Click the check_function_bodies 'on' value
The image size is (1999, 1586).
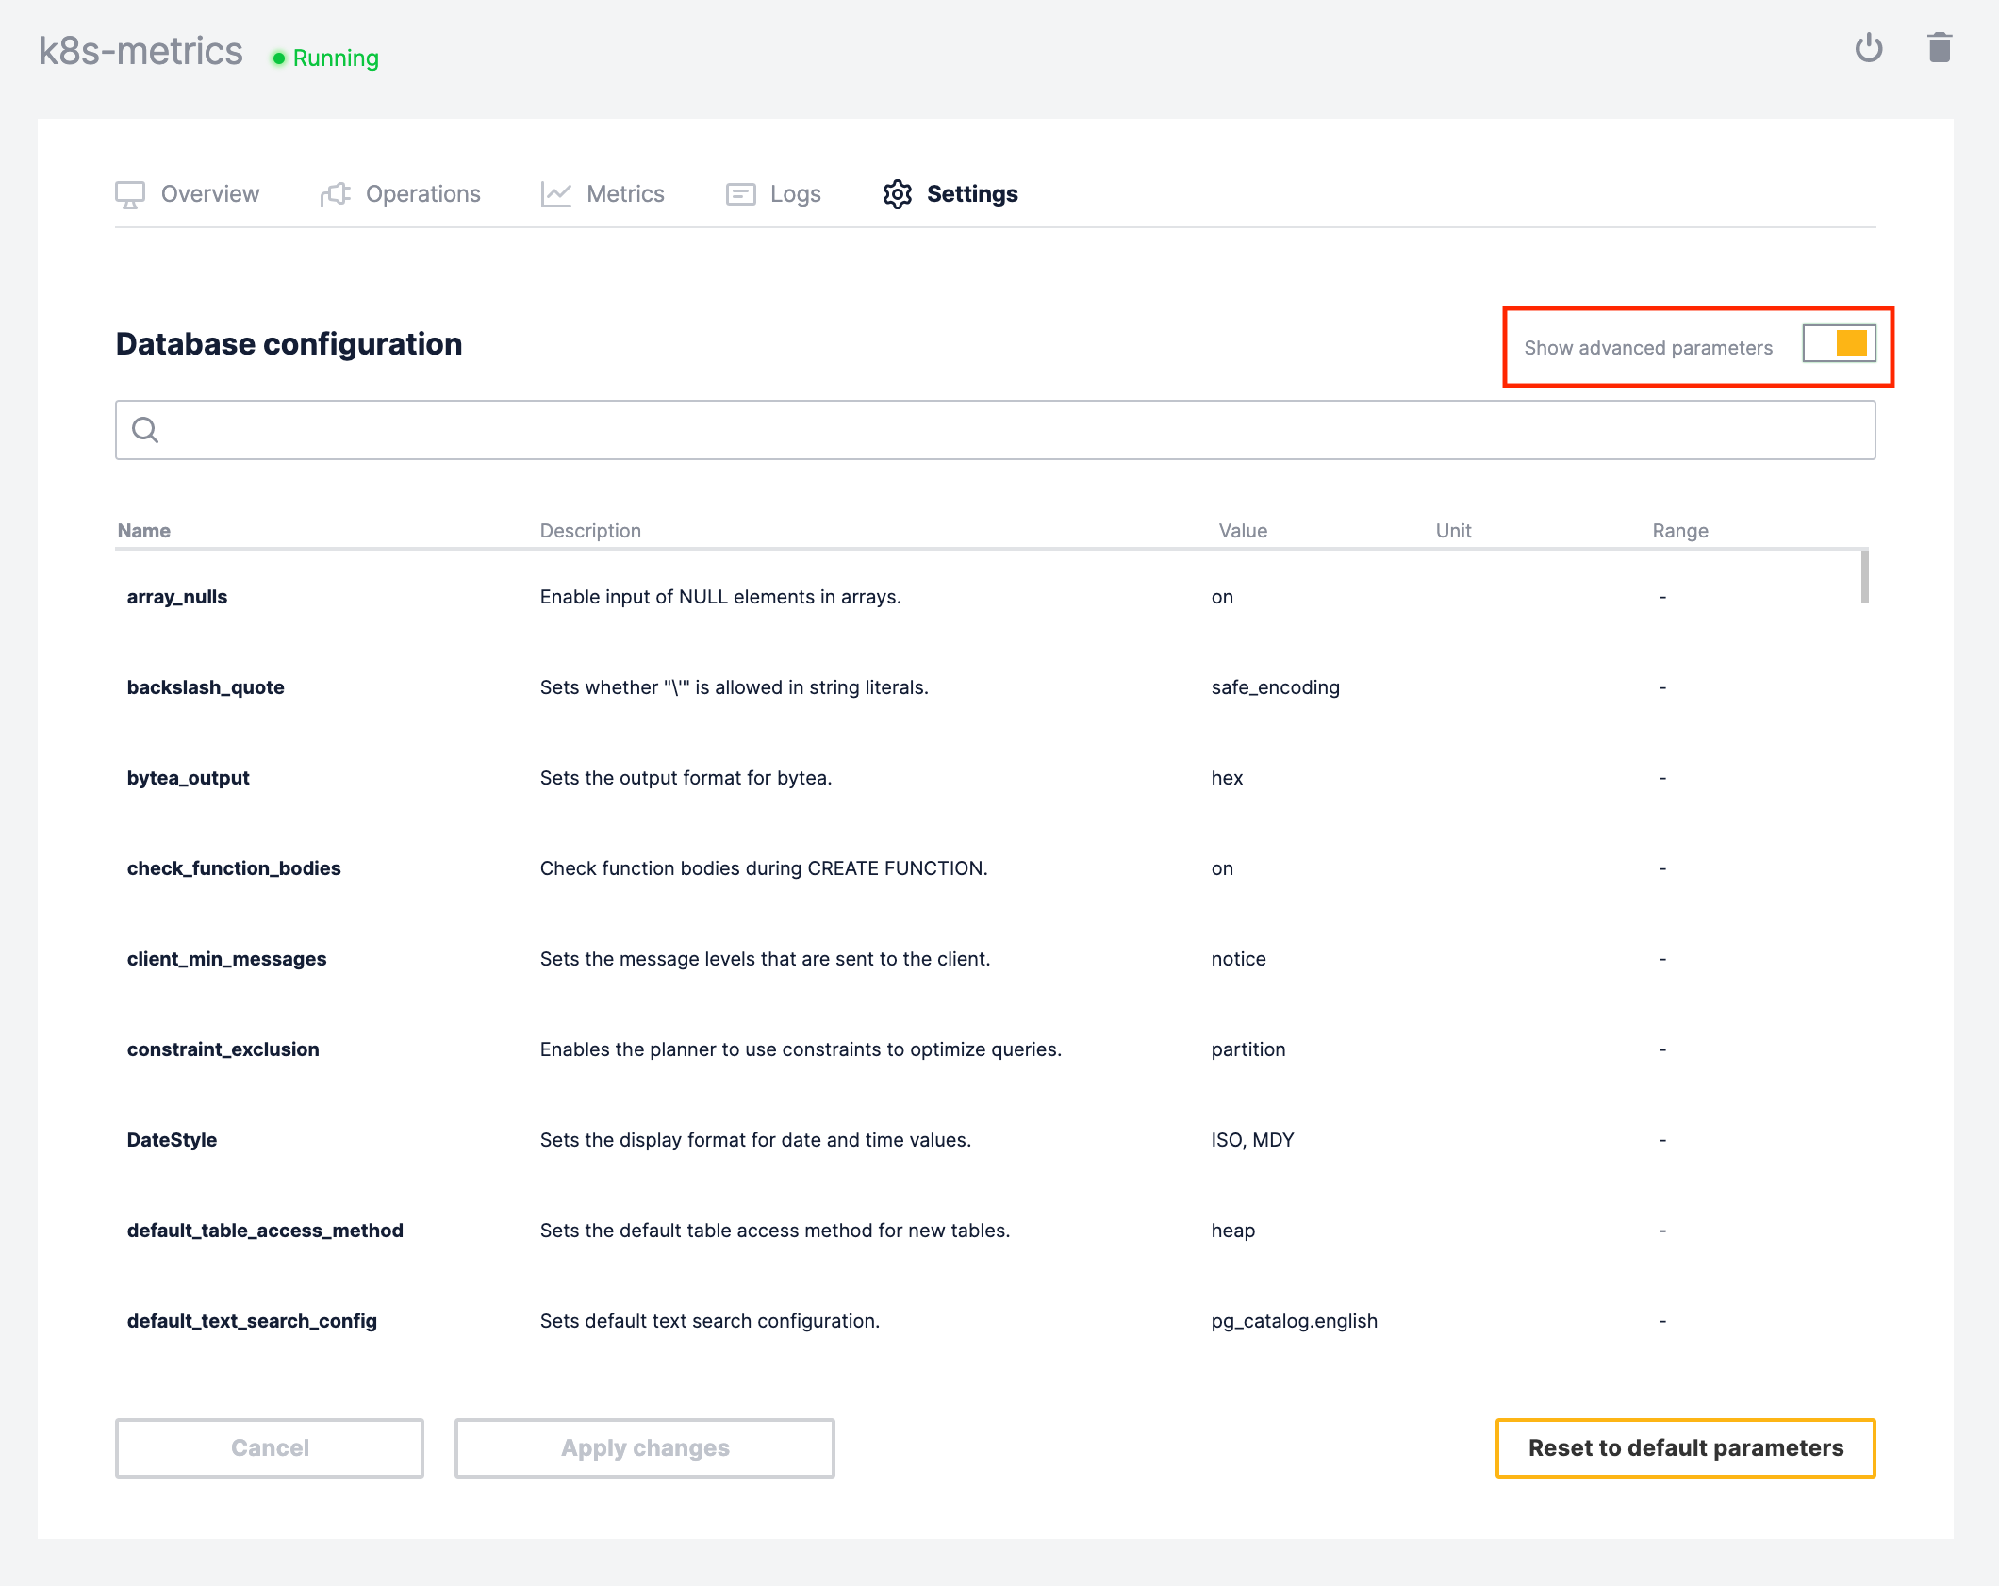tap(1222, 868)
